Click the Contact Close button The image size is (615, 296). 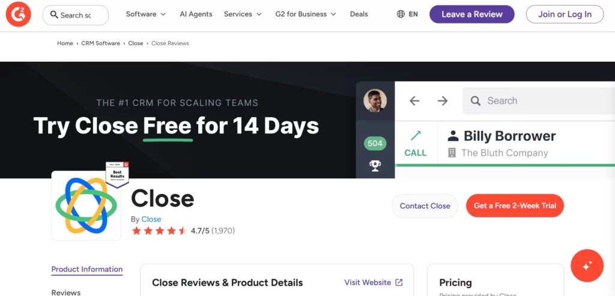point(425,206)
